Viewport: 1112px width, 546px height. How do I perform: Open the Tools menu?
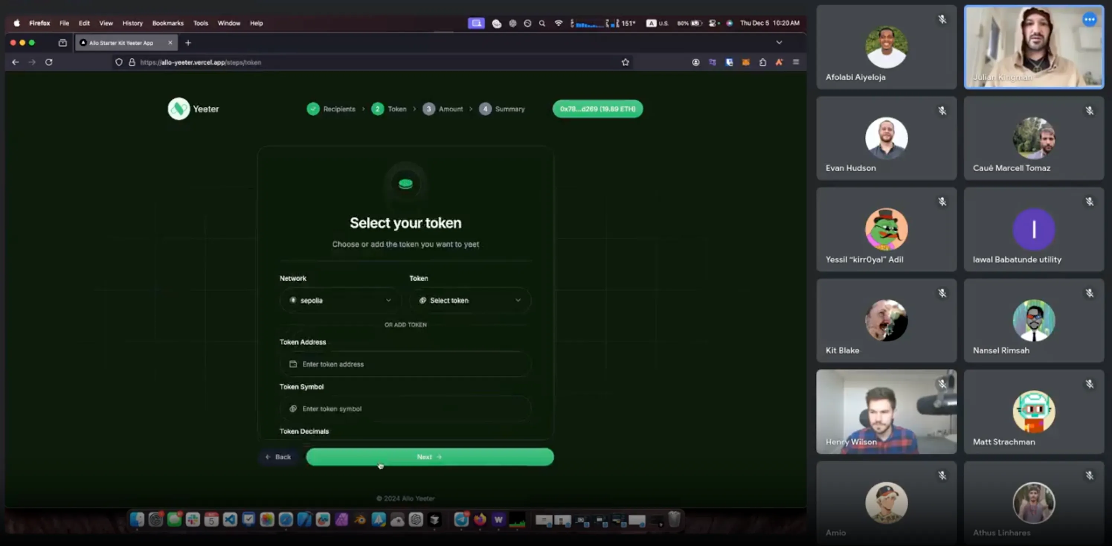click(201, 23)
